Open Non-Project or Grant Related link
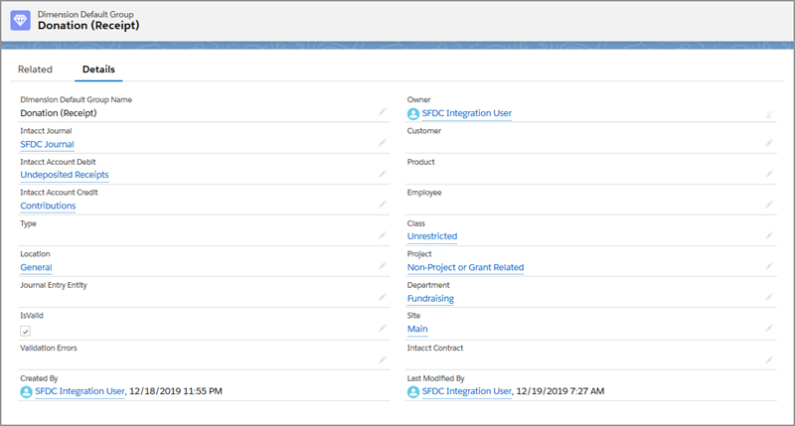Viewport: 795px width, 426px height. pos(465,267)
